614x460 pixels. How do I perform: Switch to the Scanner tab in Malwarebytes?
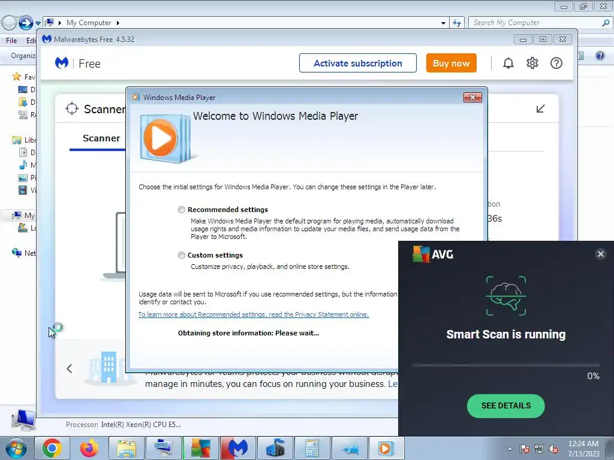(101, 138)
